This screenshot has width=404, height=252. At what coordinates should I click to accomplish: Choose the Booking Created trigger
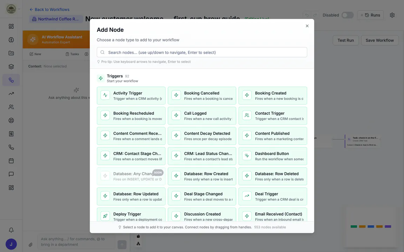click(272, 96)
